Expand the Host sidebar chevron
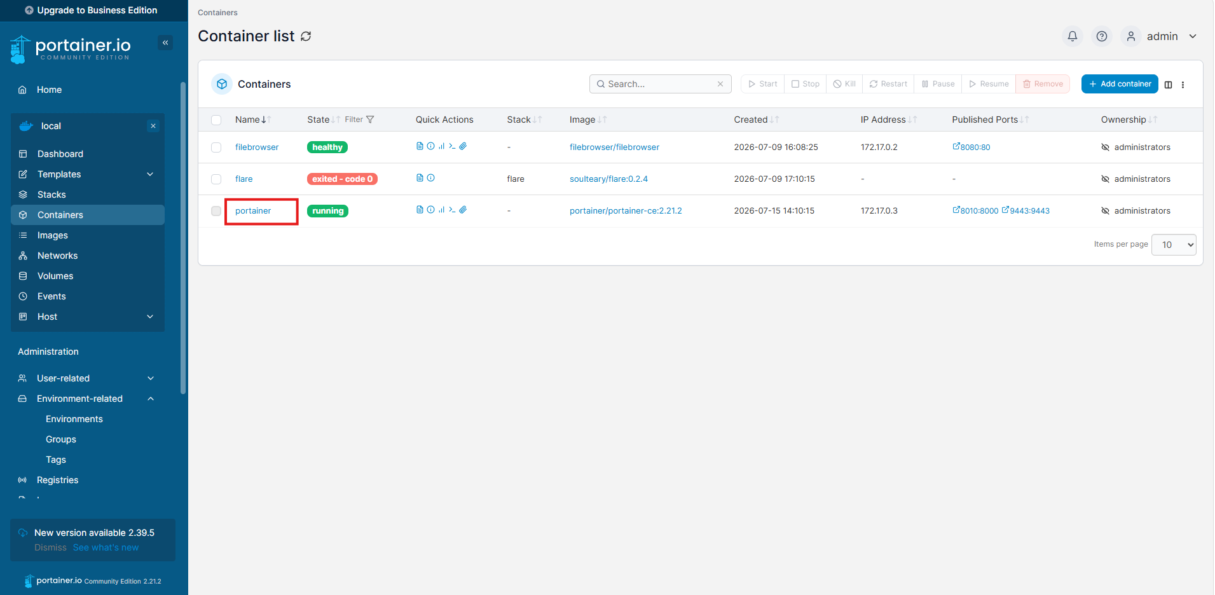 150,317
